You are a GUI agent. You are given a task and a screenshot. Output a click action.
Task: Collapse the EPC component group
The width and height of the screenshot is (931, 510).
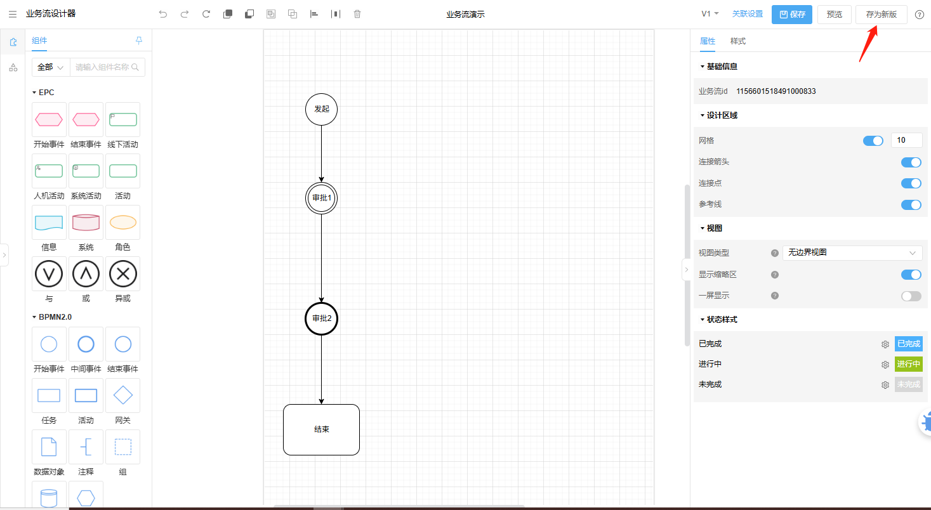[34, 93]
